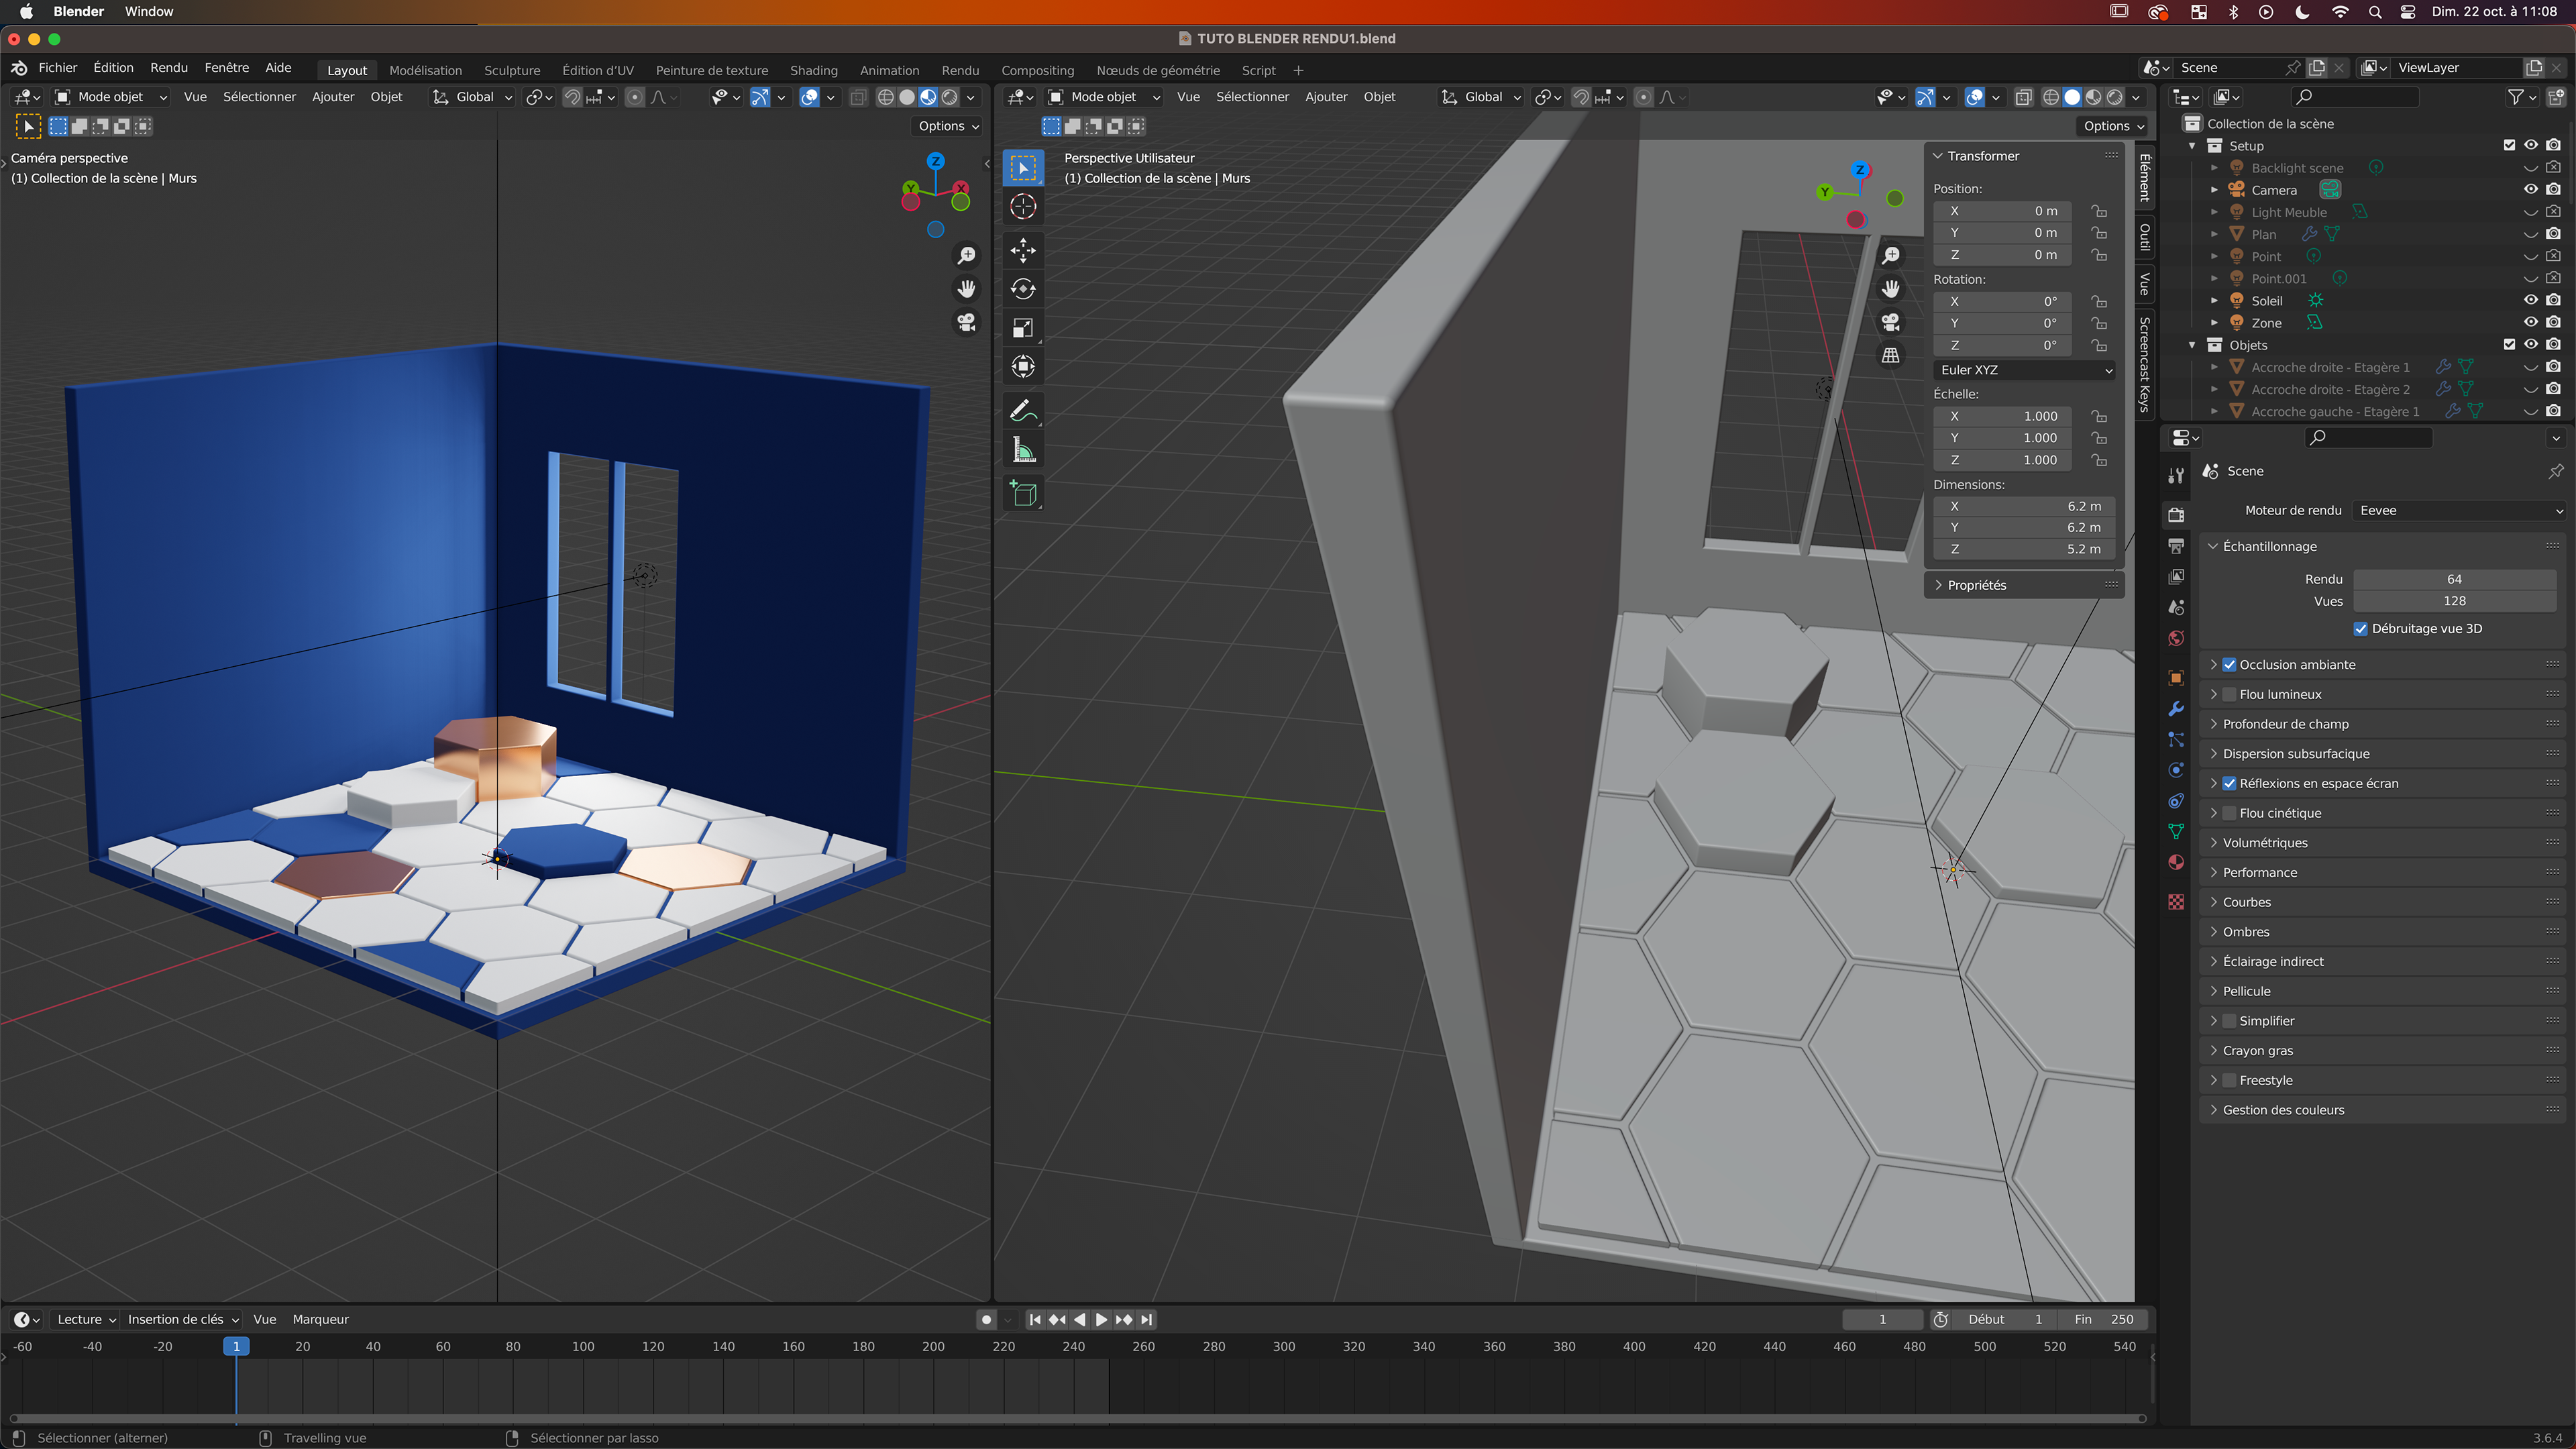Select the Annotate tool

click(x=1023, y=411)
